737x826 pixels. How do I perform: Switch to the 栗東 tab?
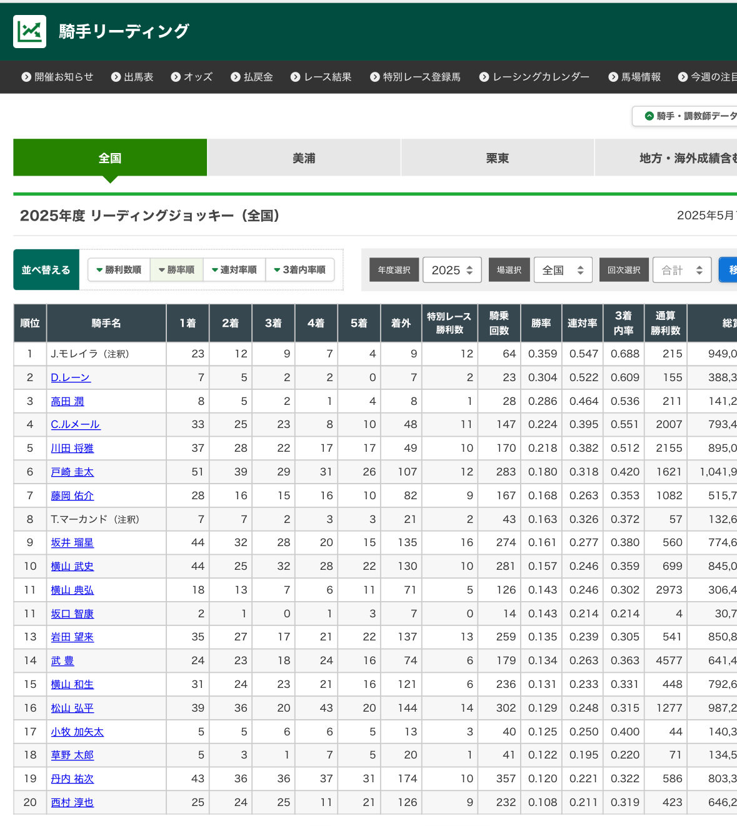(x=497, y=158)
